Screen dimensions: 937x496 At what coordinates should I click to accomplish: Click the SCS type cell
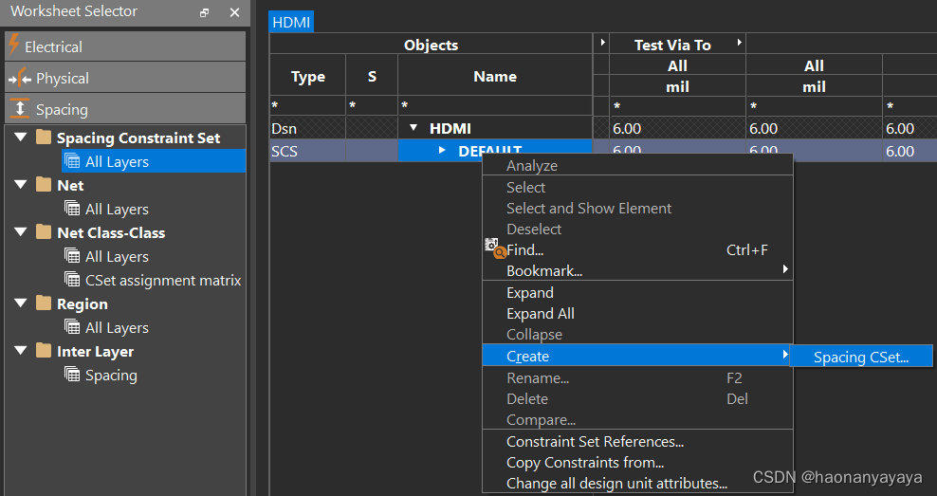click(308, 151)
